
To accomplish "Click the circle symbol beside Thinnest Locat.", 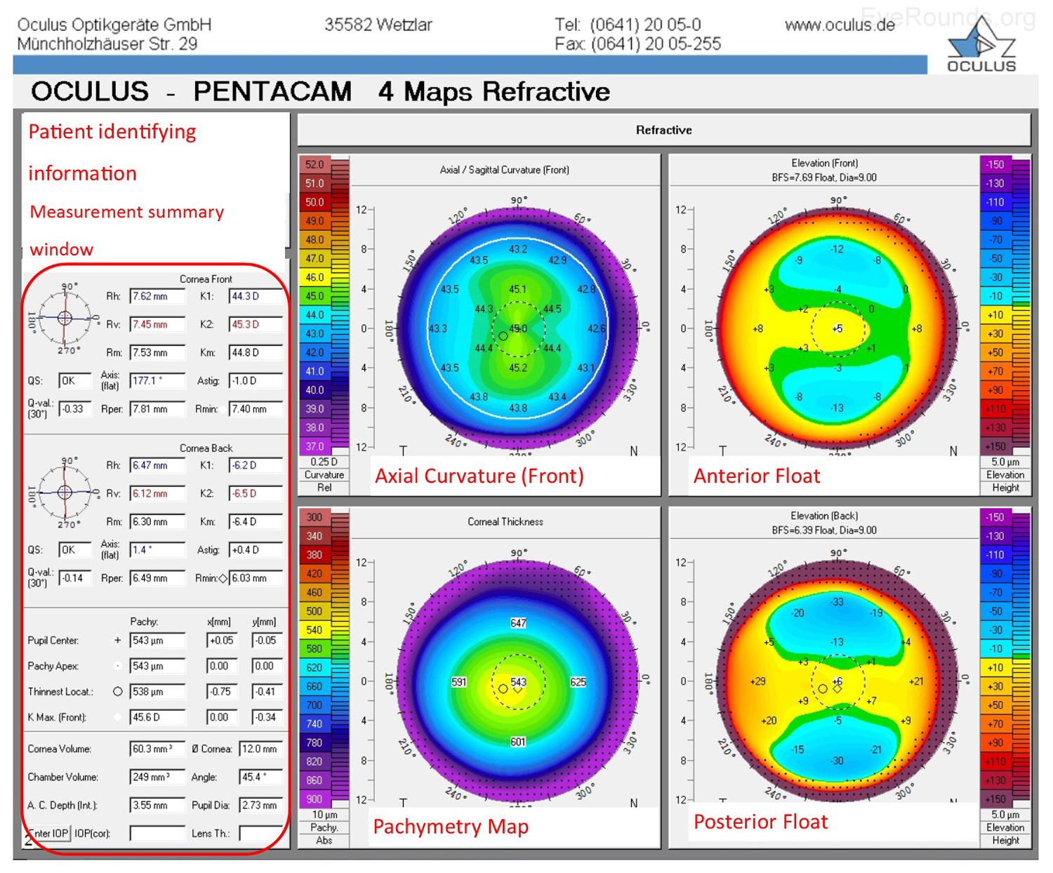I will pos(117,691).
